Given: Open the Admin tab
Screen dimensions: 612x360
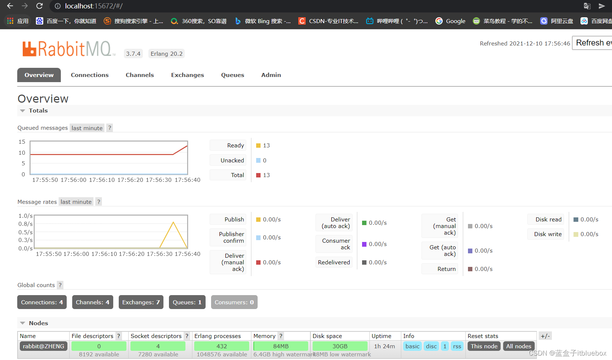Looking at the screenshot, I should pyautogui.click(x=271, y=75).
